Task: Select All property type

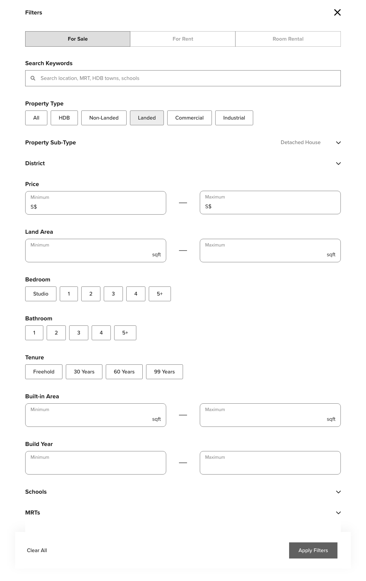Action: (x=36, y=118)
